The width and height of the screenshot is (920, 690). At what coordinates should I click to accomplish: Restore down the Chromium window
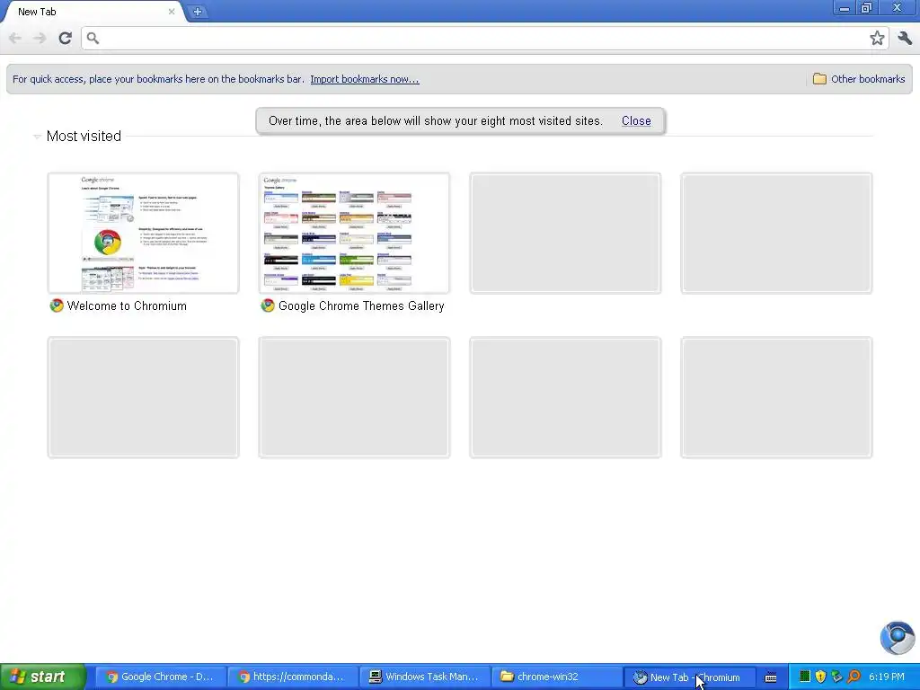pos(866,8)
